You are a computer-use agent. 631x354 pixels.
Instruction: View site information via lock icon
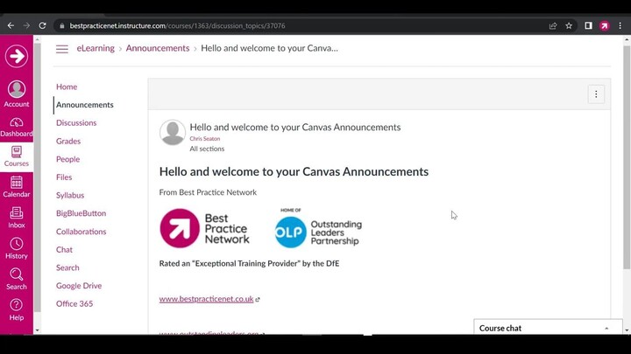click(61, 25)
